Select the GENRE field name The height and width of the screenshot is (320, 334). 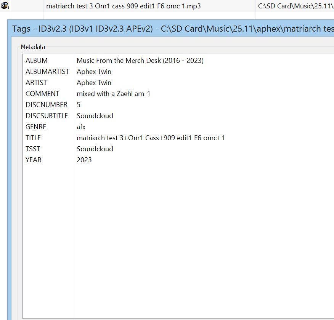[x=36, y=127]
